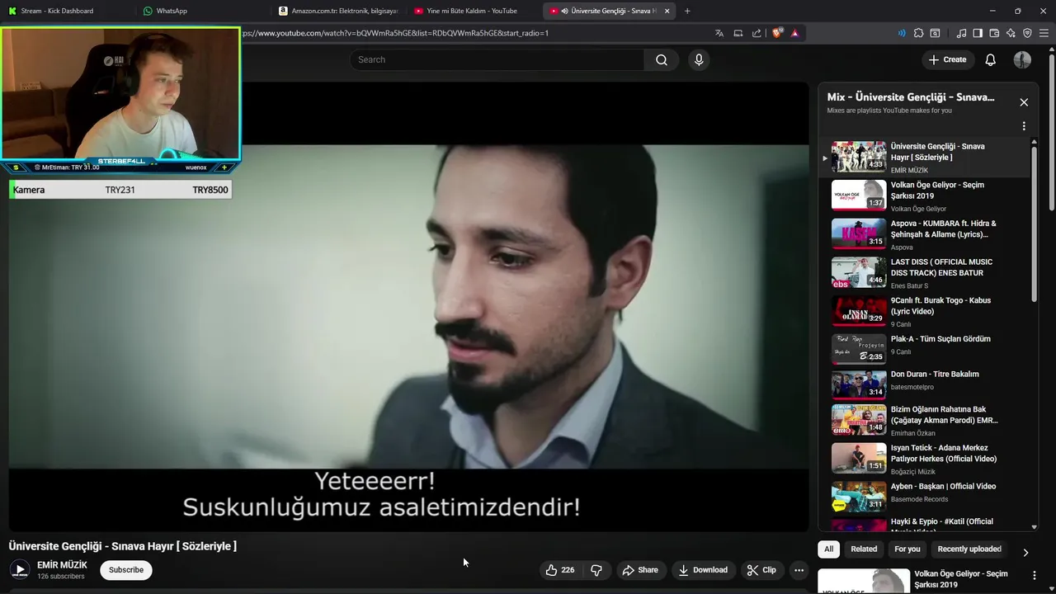Image resolution: width=1056 pixels, height=594 pixels.
Task: Click the Share button under video
Action: tap(640, 570)
